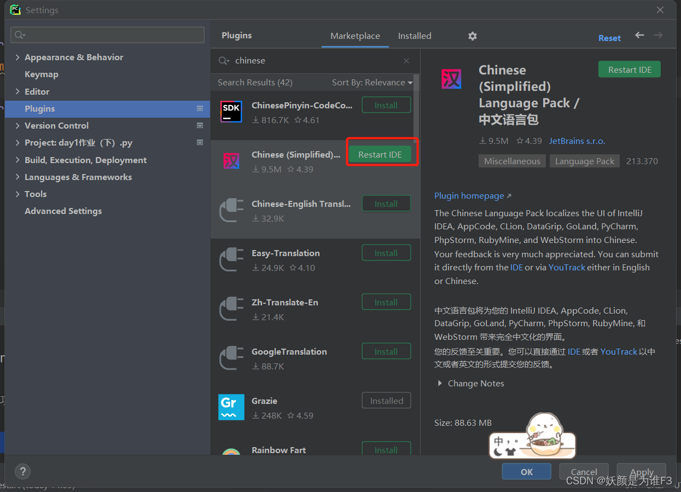Clear the chinese plugin search text
Screen dimensions: 681x492
coord(406,61)
